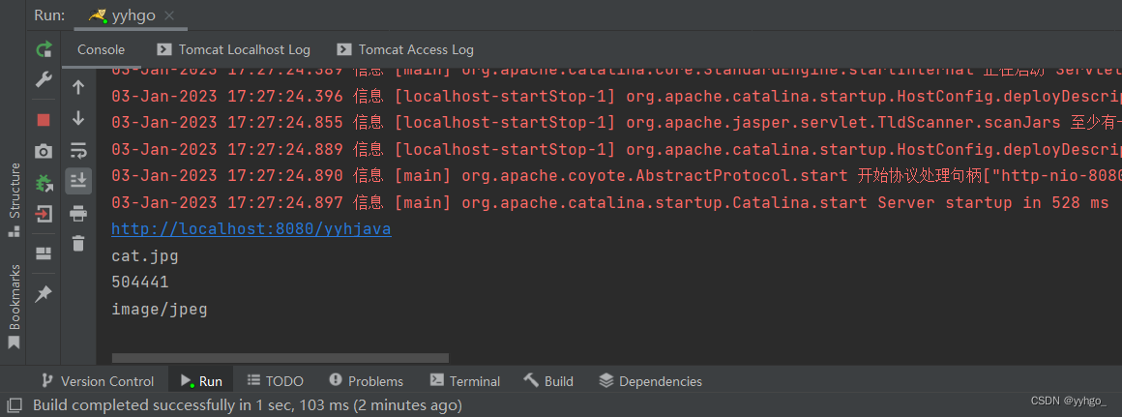Image resolution: width=1122 pixels, height=417 pixels.
Task: Stop the running server
Action: coord(44,120)
